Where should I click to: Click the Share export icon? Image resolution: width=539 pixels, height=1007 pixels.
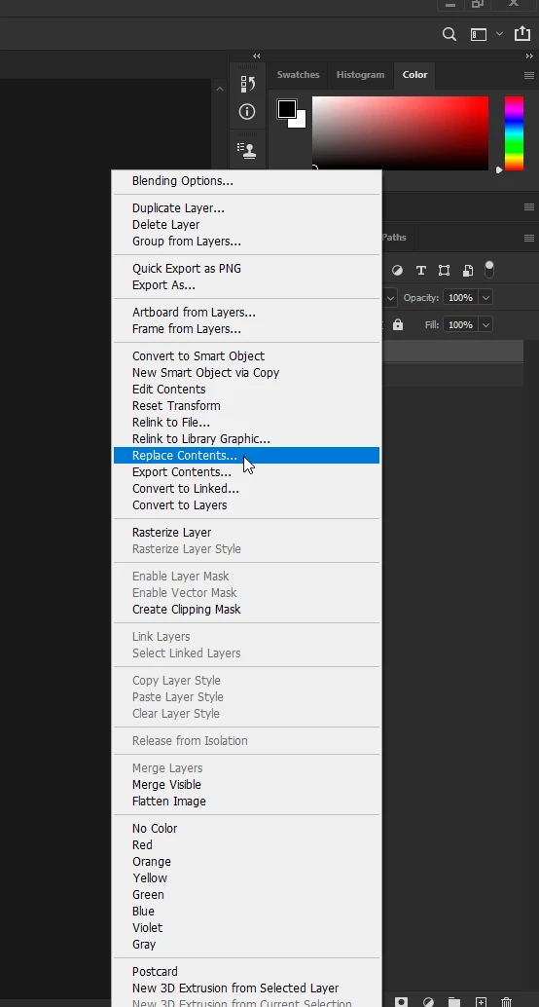click(x=522, y=34)
